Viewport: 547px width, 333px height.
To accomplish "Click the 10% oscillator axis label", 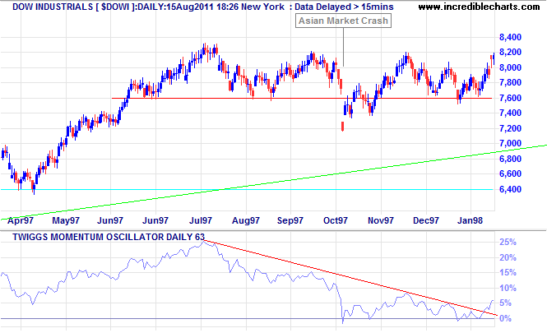I will [x=508, y=288].
